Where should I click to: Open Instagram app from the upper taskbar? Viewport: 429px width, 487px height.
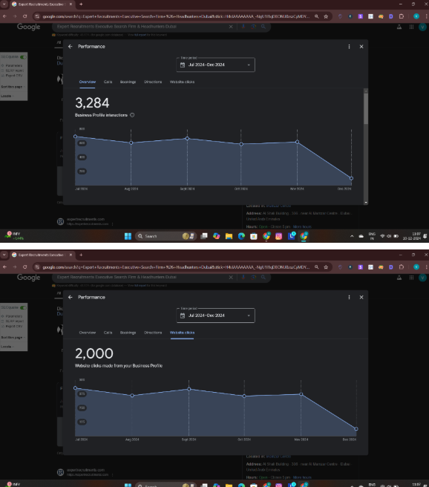click(279, 236)
